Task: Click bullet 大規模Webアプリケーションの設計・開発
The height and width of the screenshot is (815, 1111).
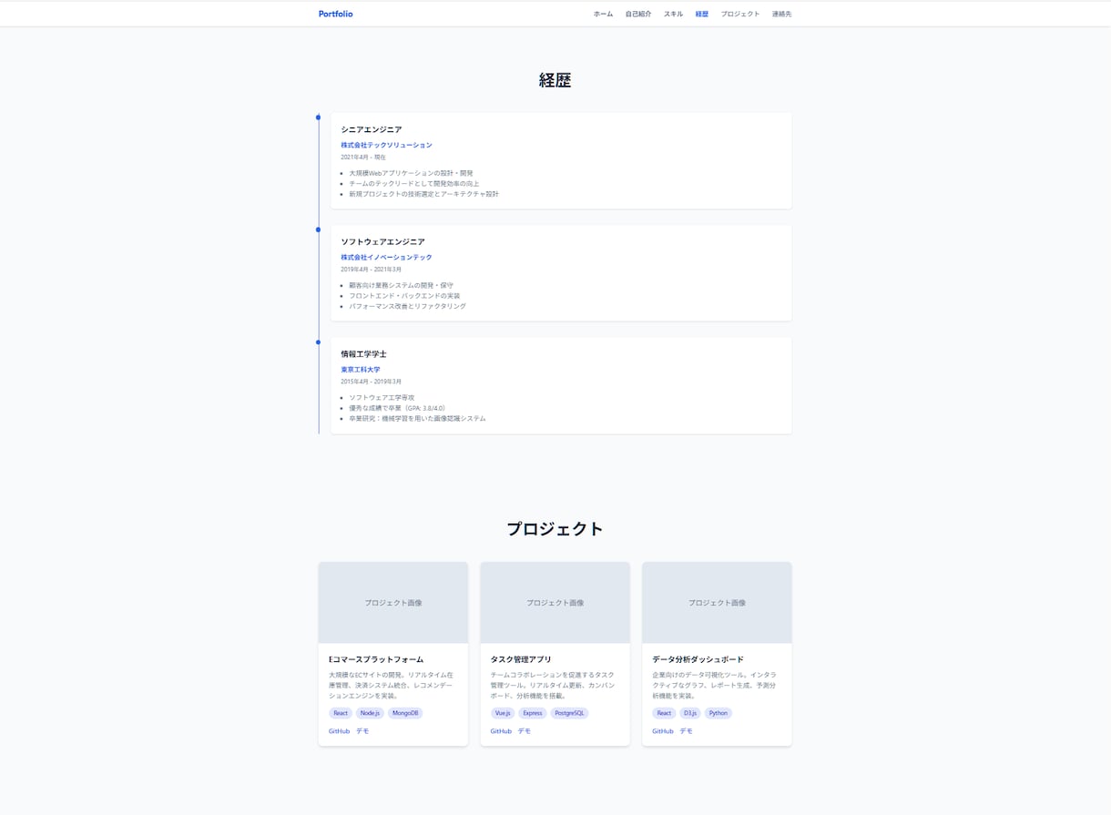Action: (411, 173)
